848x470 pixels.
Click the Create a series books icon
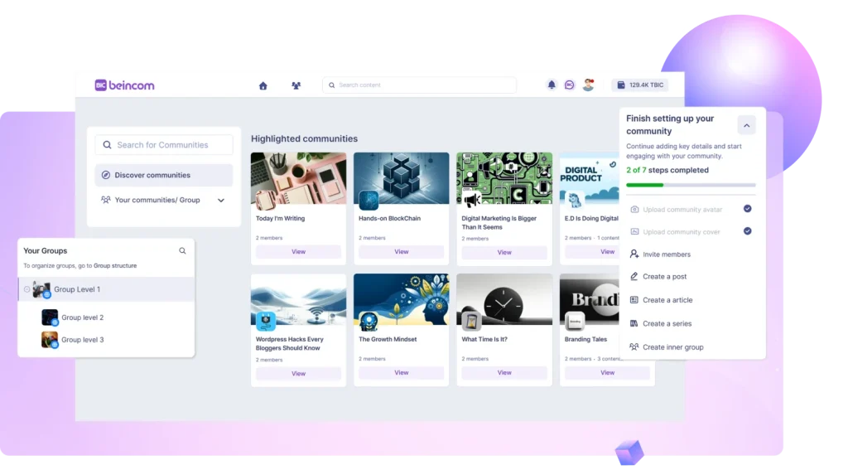(x=634, y=323)
